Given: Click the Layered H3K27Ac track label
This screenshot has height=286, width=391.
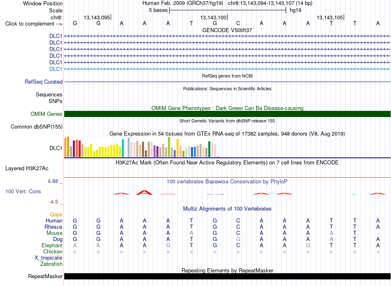Looking at the screenshot, I should tap(27, 169).
